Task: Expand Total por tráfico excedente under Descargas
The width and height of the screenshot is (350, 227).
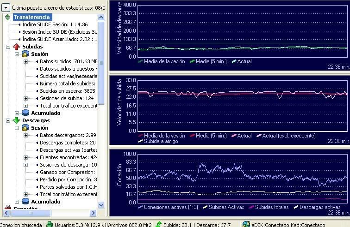Action: 25,194
